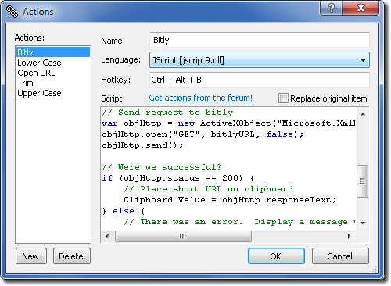
Task: Click the code line objHttp.send();
Action: click(x=142, y=145)
